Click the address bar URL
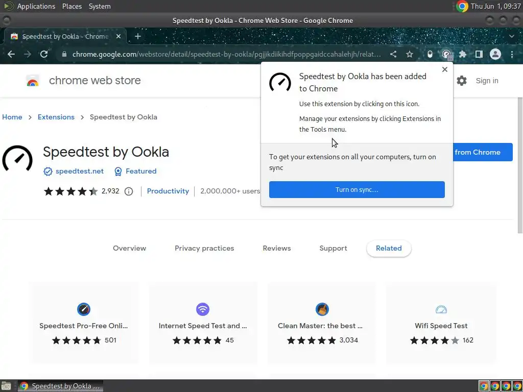The height and width of the screenshot is (392, 523). pyautogui.click(x=226, y=54)
